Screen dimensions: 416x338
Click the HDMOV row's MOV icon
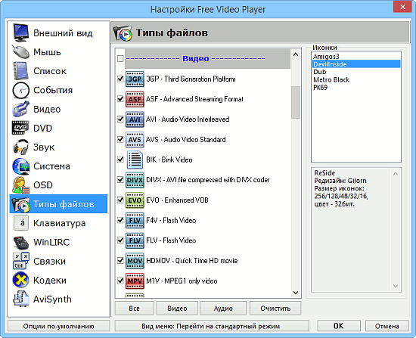click(x=135, y=261)
